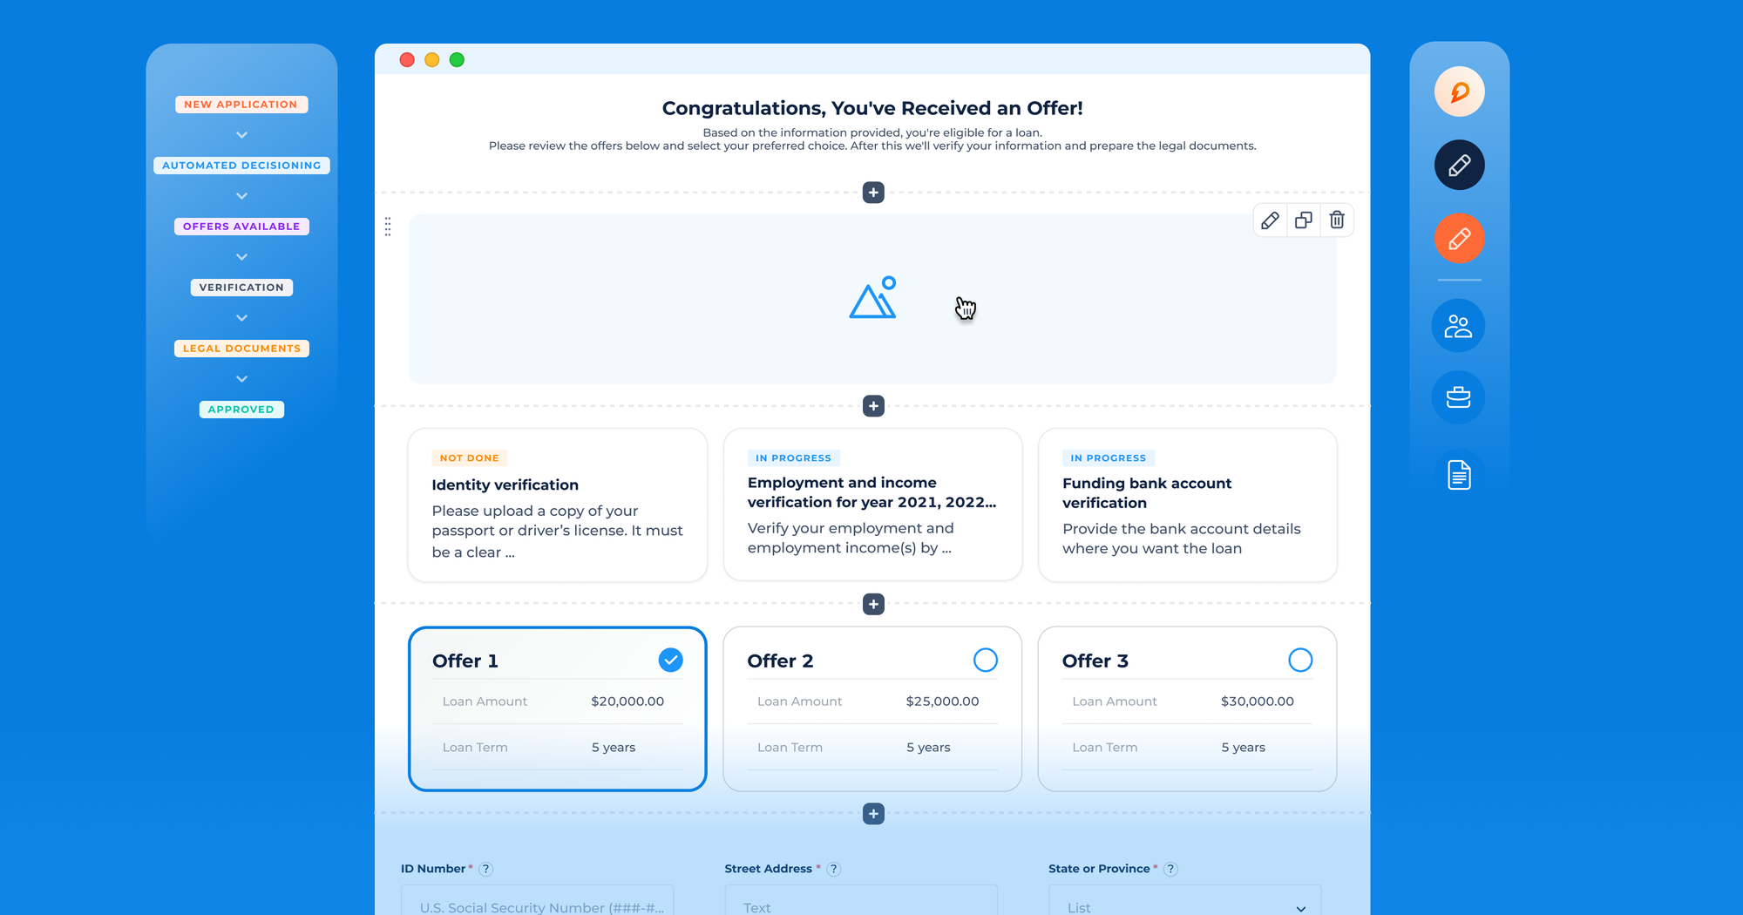This screenshot has width=1743, height=915.
Task: Click chevron below New Application step
Action: tap(241, 135)
